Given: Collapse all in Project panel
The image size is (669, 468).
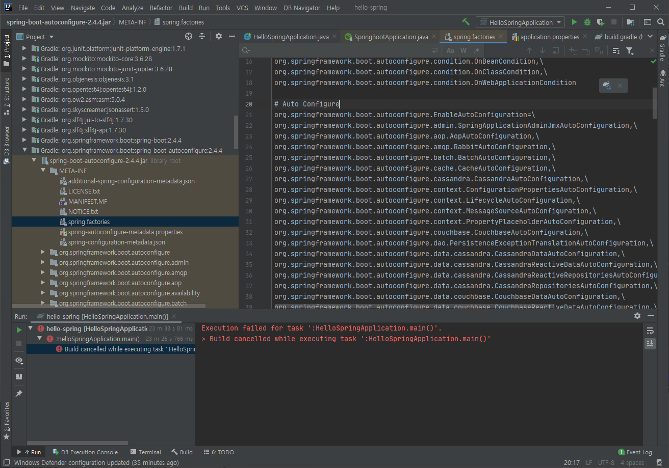Looking at the screenshot, I should [x=202, y=36].
